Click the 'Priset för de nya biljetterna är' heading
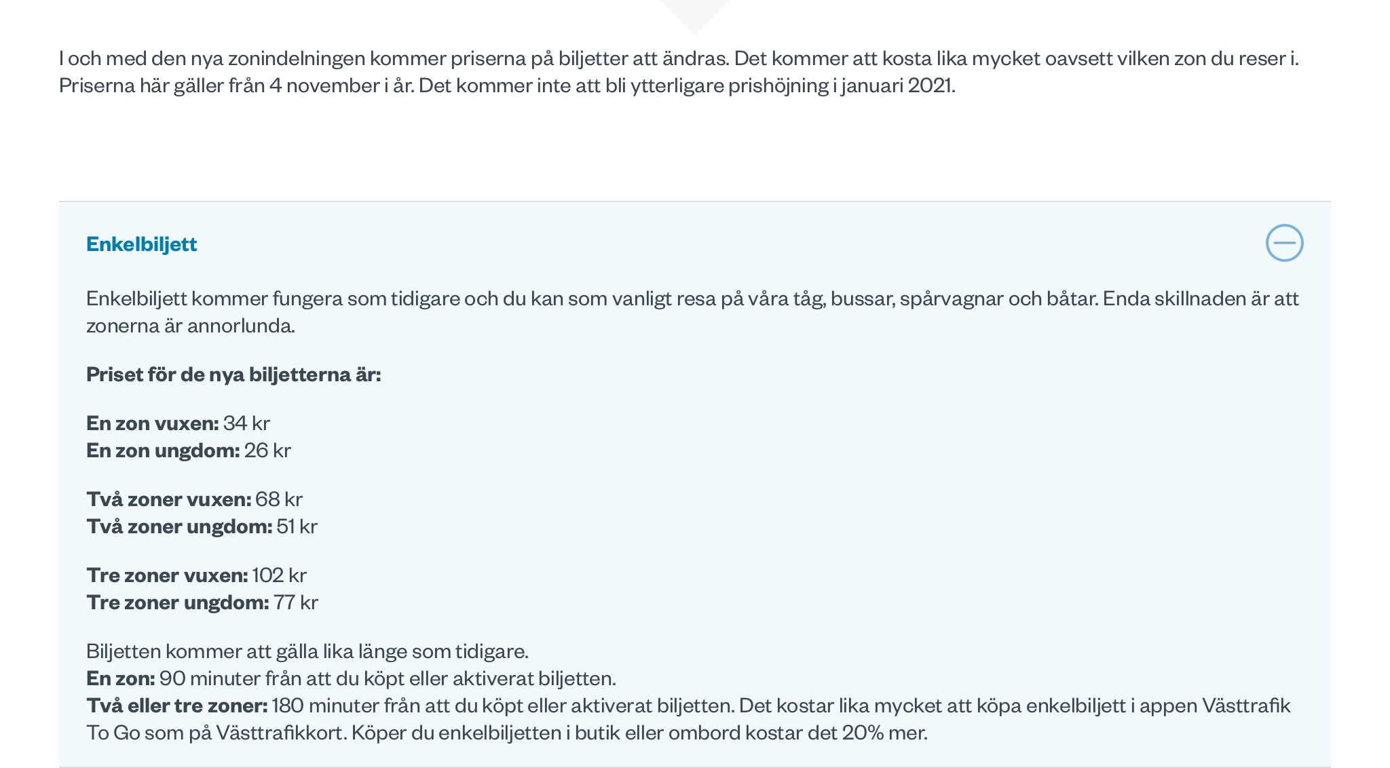Image resolution: width=1390 pixels, height=768 pixels. tap(233, 375)
